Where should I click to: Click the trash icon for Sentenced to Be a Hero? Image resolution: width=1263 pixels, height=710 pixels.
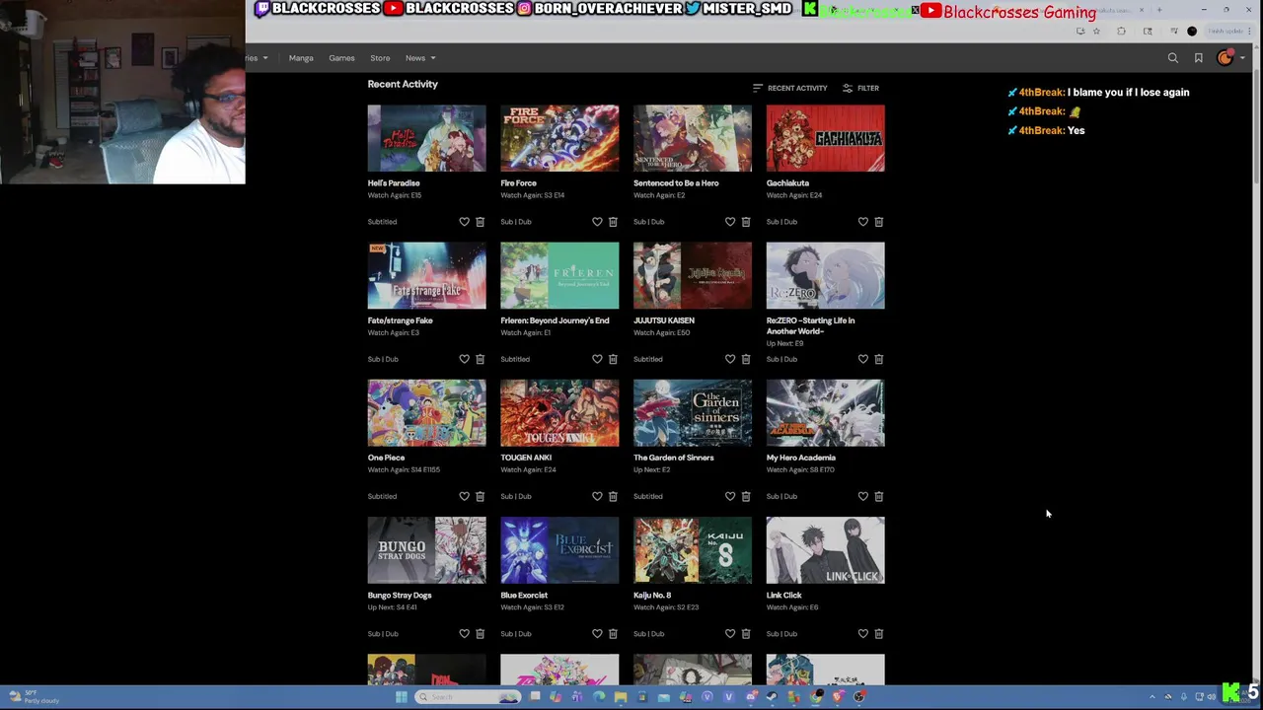coord(746,222)
